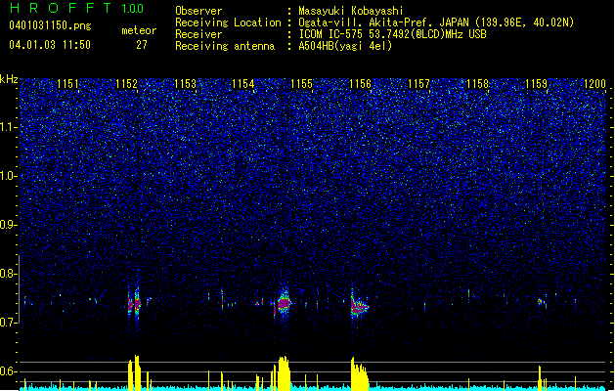Click the 1200 time marker

click(x=594, y=84)
